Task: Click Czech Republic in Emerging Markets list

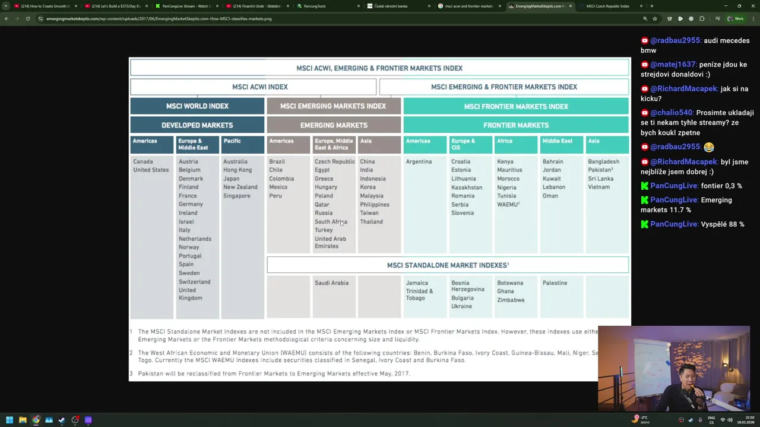Action: 334,161
